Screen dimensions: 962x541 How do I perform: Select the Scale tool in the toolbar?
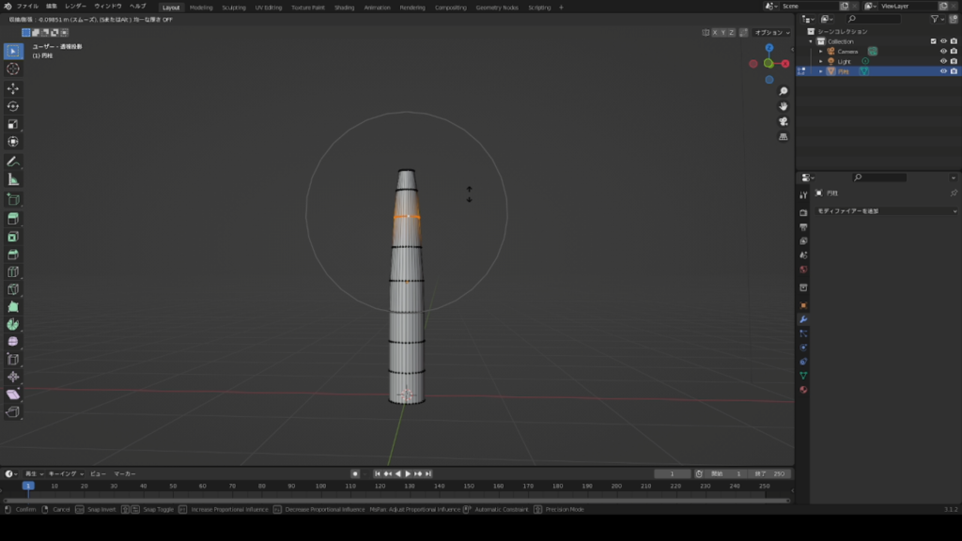click(x=12, y=126)
